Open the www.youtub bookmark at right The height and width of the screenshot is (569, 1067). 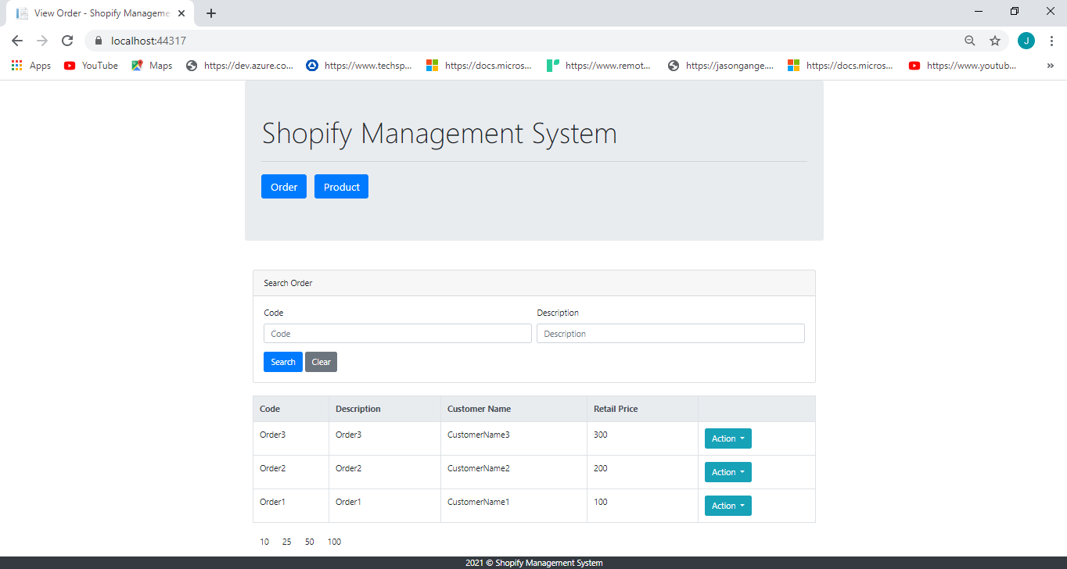[963, 66]
